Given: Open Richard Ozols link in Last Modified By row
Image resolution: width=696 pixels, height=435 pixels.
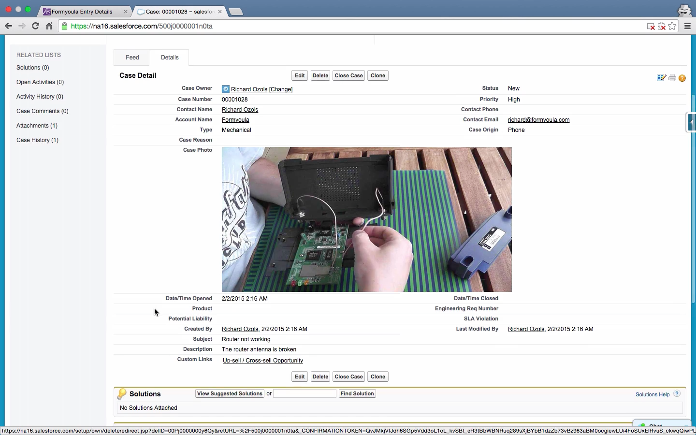Looking at the screenshot, I should (526, 329).
